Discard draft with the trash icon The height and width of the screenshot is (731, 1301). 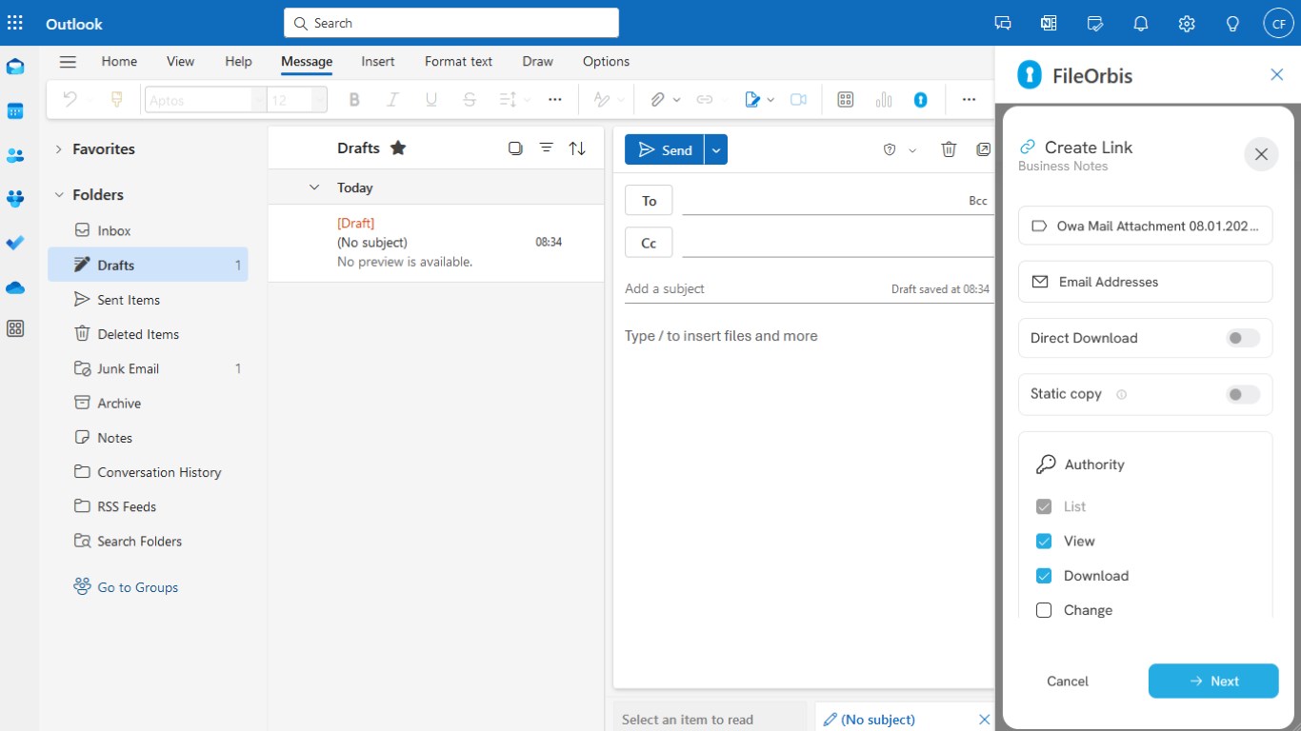949,149
